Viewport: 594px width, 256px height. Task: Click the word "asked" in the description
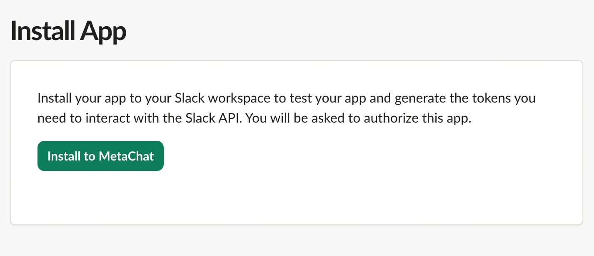(x=334, y=118)
